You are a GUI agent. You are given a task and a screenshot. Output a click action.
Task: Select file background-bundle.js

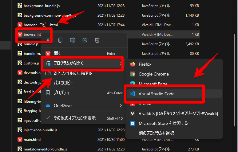42,6
